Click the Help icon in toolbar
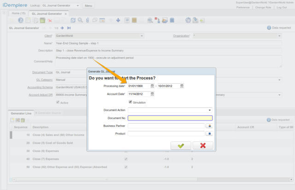The image size is (295, 190). point(20,21)
